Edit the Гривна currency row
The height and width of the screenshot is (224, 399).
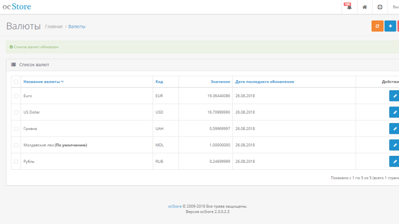[394, 129]
